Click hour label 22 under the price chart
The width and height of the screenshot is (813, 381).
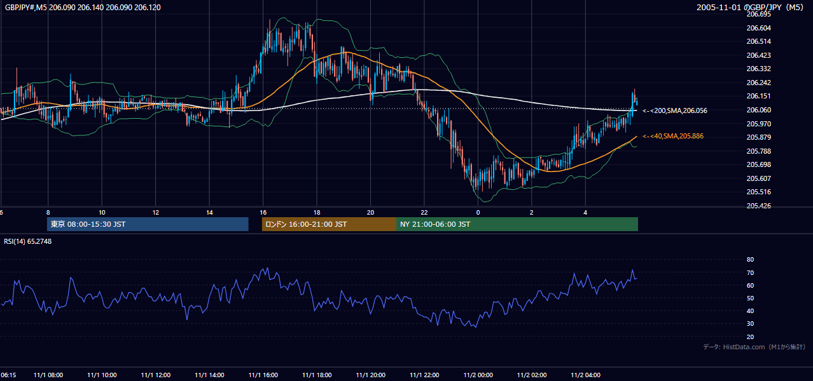(x=424, y=212)
